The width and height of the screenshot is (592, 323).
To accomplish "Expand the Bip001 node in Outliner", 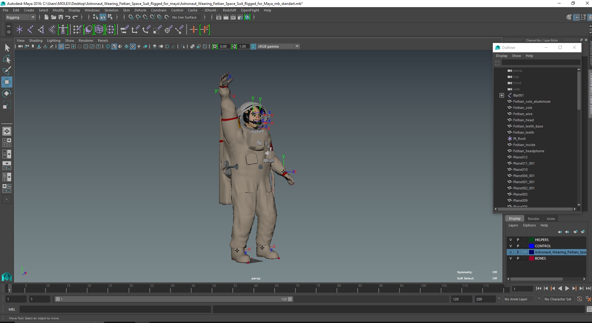I will pyautogui.click(x=502, y=95).
